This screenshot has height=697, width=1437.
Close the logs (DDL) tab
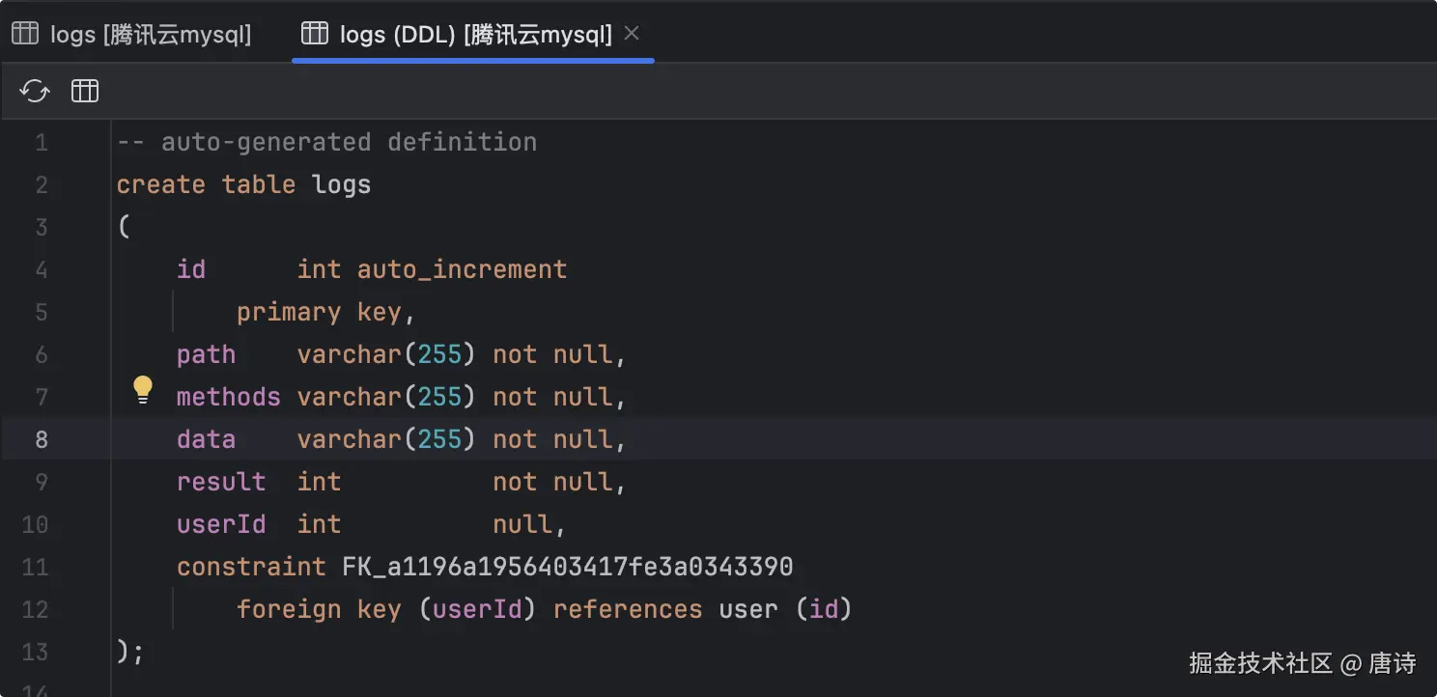[x=632, y=34]
